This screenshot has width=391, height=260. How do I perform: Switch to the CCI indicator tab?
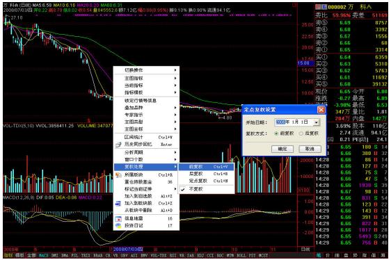coord(211,256)
